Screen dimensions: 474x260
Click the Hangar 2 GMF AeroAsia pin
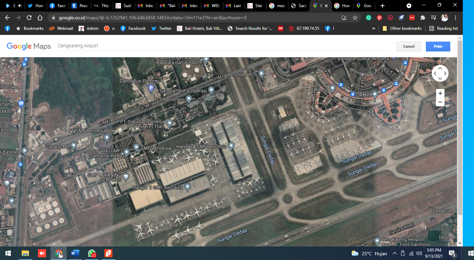(x=187, y=187)
